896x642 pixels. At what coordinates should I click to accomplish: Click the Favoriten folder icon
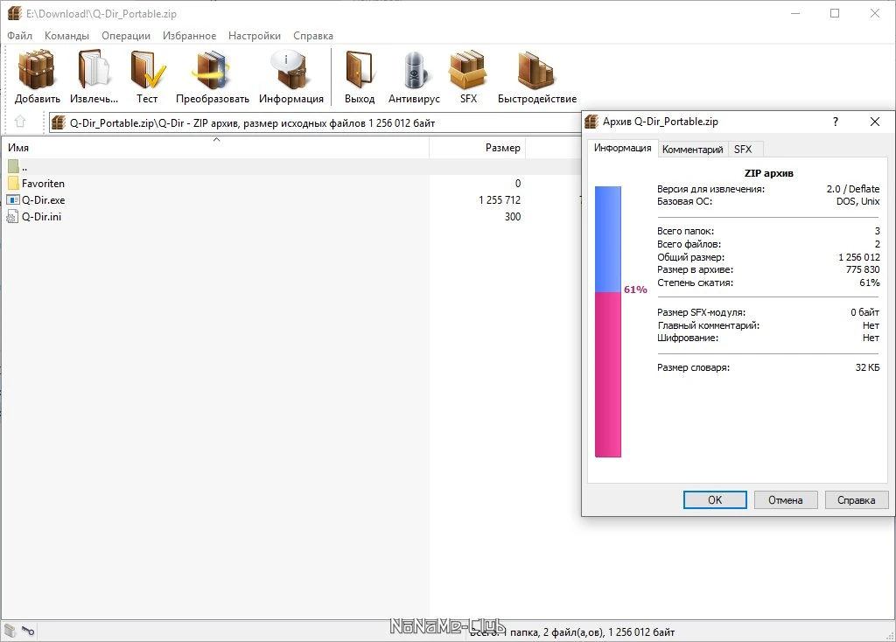[13, 184]
